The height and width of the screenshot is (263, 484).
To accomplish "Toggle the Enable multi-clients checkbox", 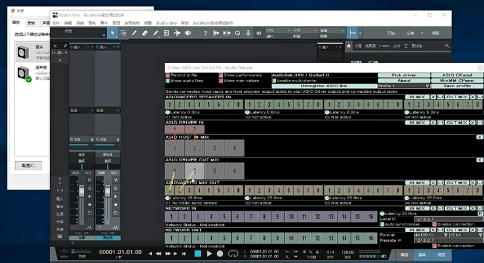I will pyautogui.click(x=274, y=80).
